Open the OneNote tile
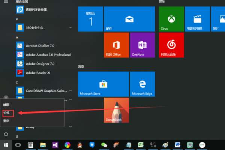This screenshot has height=150, width=225. (x=142, y=45)
